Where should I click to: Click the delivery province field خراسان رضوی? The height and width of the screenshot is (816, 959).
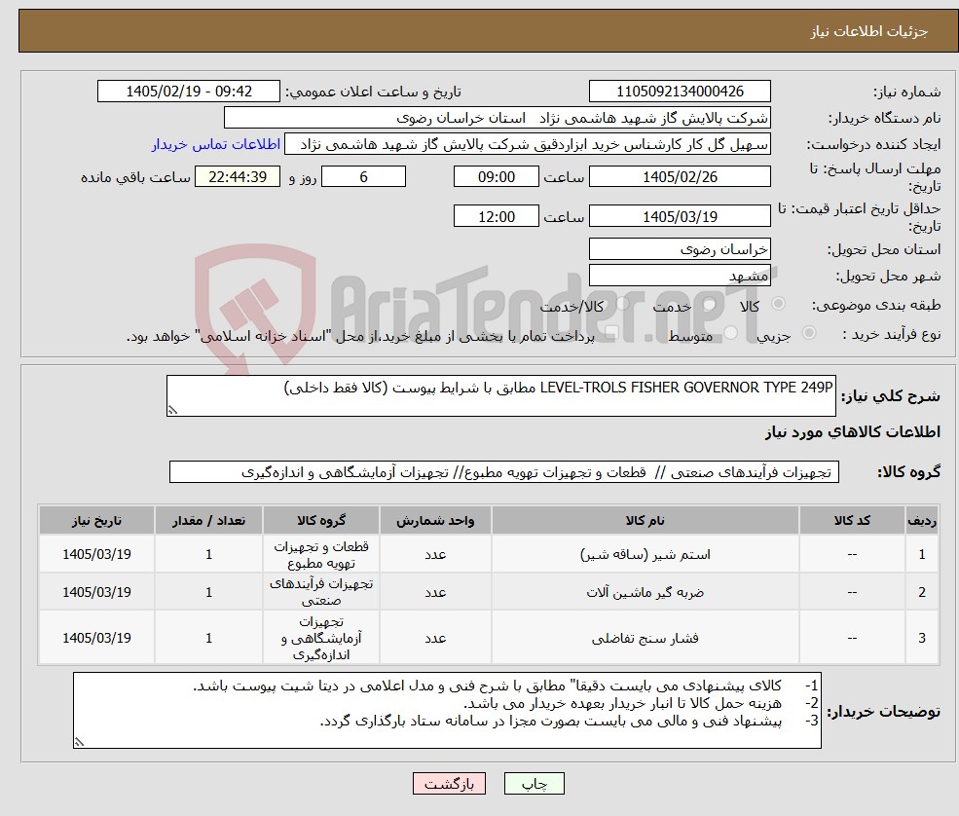(x=680, y=249)
